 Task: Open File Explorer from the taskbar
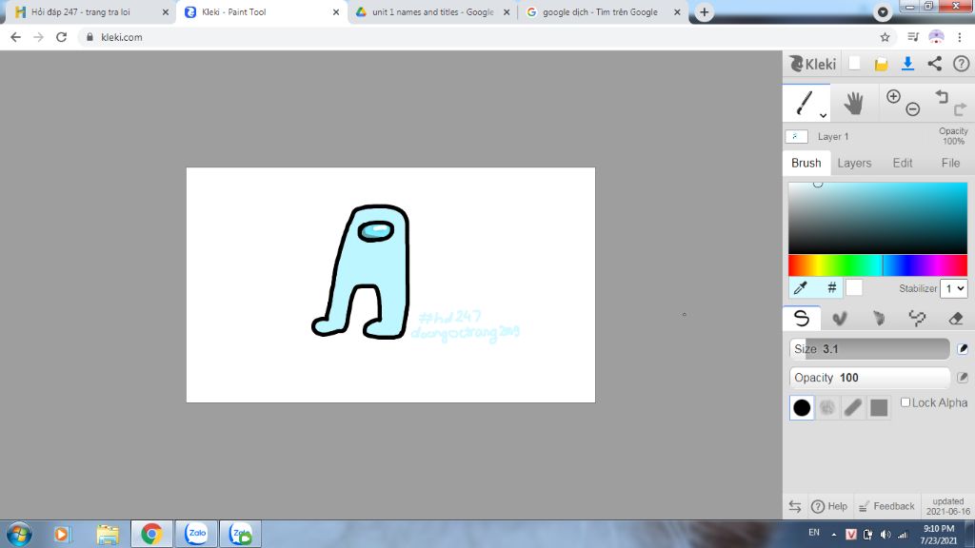coord(108,534)
